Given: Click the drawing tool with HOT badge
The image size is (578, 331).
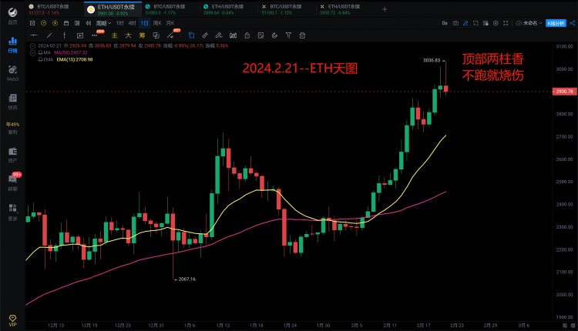Looking at the screenshot, I should click(171, 35).
